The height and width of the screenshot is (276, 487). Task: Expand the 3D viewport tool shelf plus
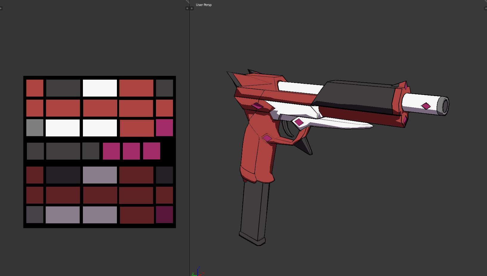(192, 8)
